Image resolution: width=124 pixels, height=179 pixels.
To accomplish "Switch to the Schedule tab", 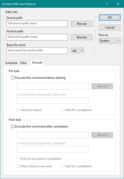I will (x=11, y=63).
